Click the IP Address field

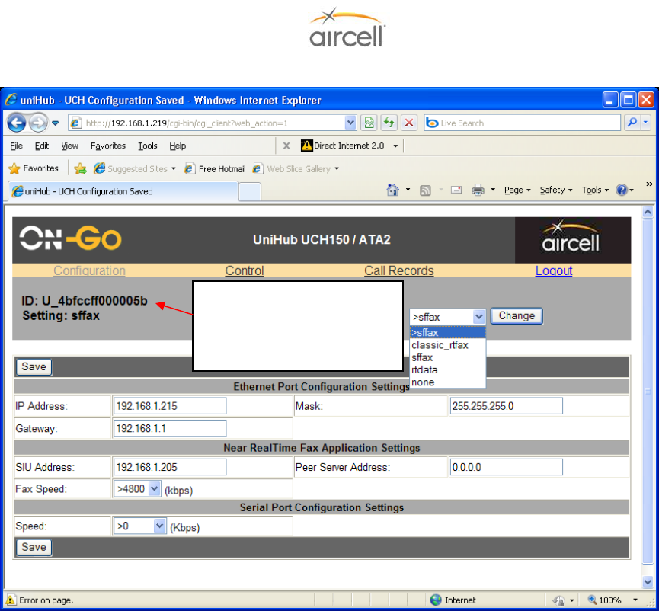click(x=170, y=406)
